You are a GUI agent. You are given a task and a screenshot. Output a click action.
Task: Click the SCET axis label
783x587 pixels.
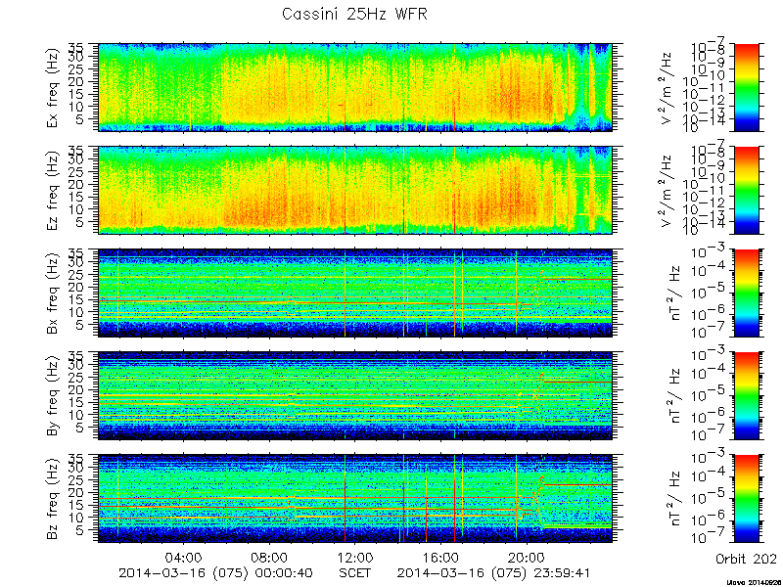click(355, 572)
